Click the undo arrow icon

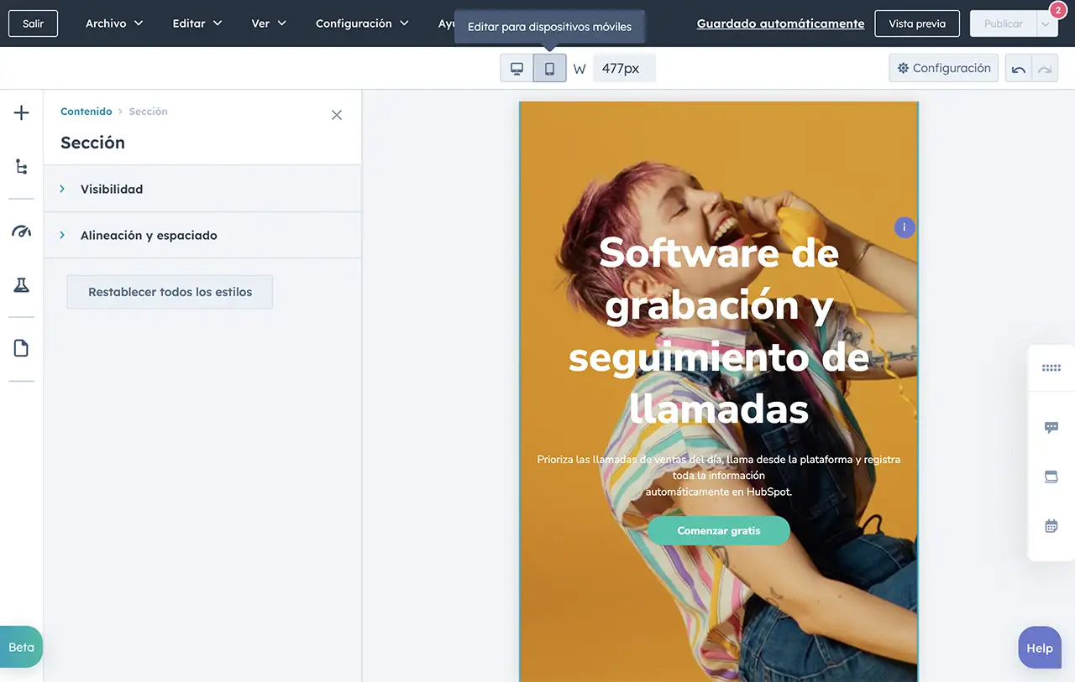(x=1019, y=69)
